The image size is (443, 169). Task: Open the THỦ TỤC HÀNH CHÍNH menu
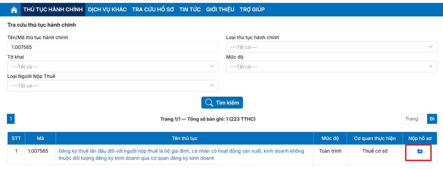pyautogui.click(x=53, y=10)
